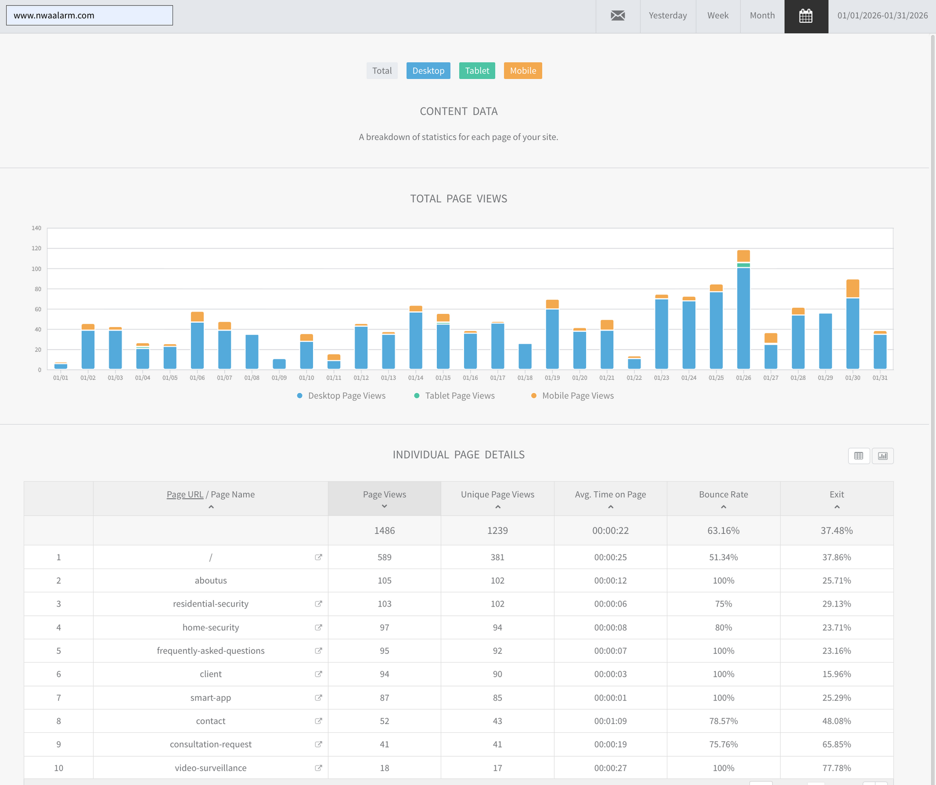
Task: Open the calendar date picker icon
Action: 806,16
